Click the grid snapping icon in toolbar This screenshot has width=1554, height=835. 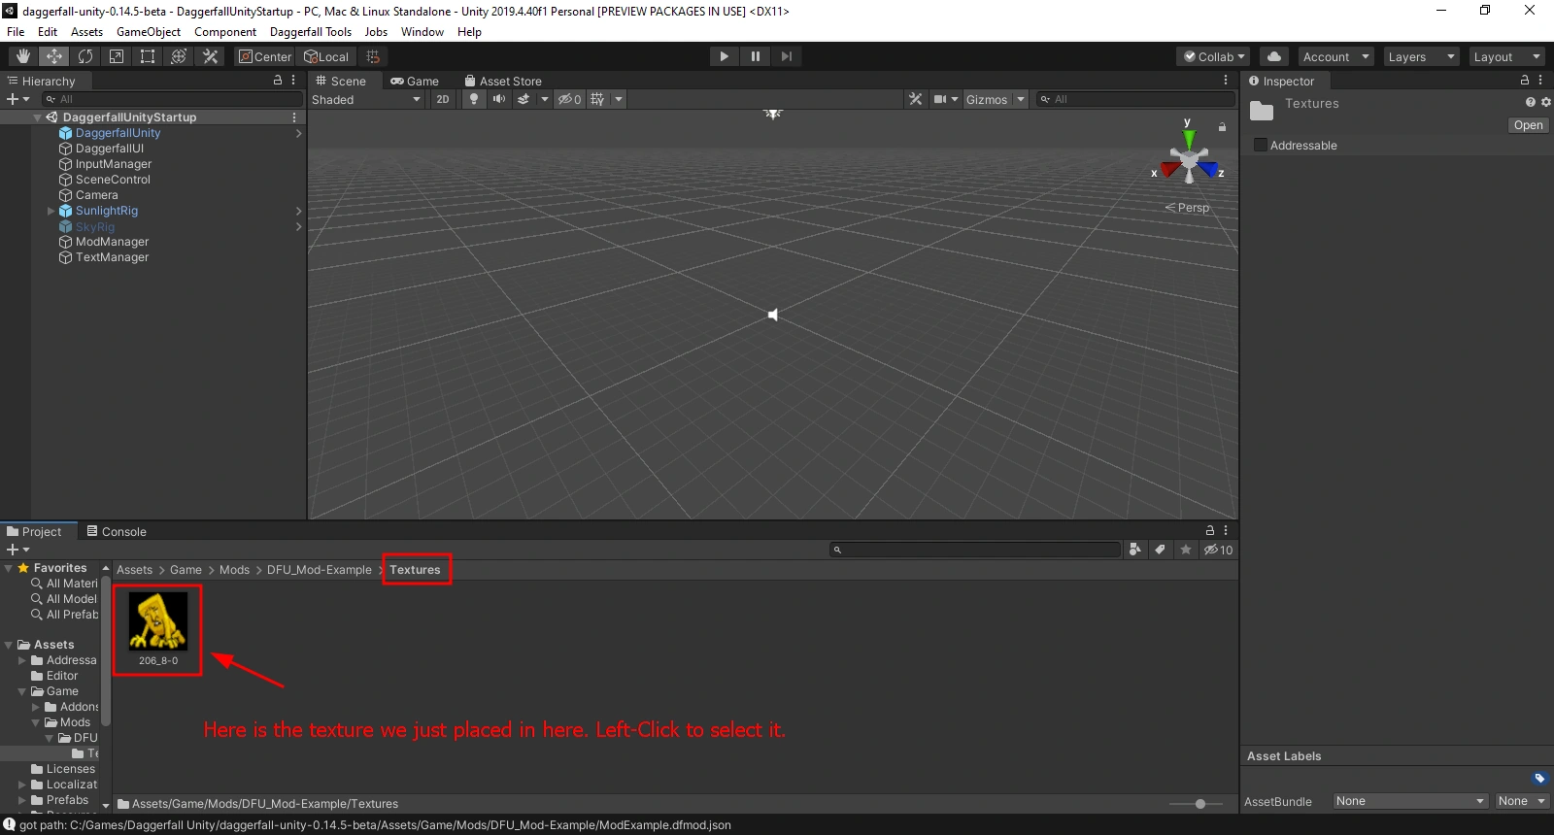[373, 56]
